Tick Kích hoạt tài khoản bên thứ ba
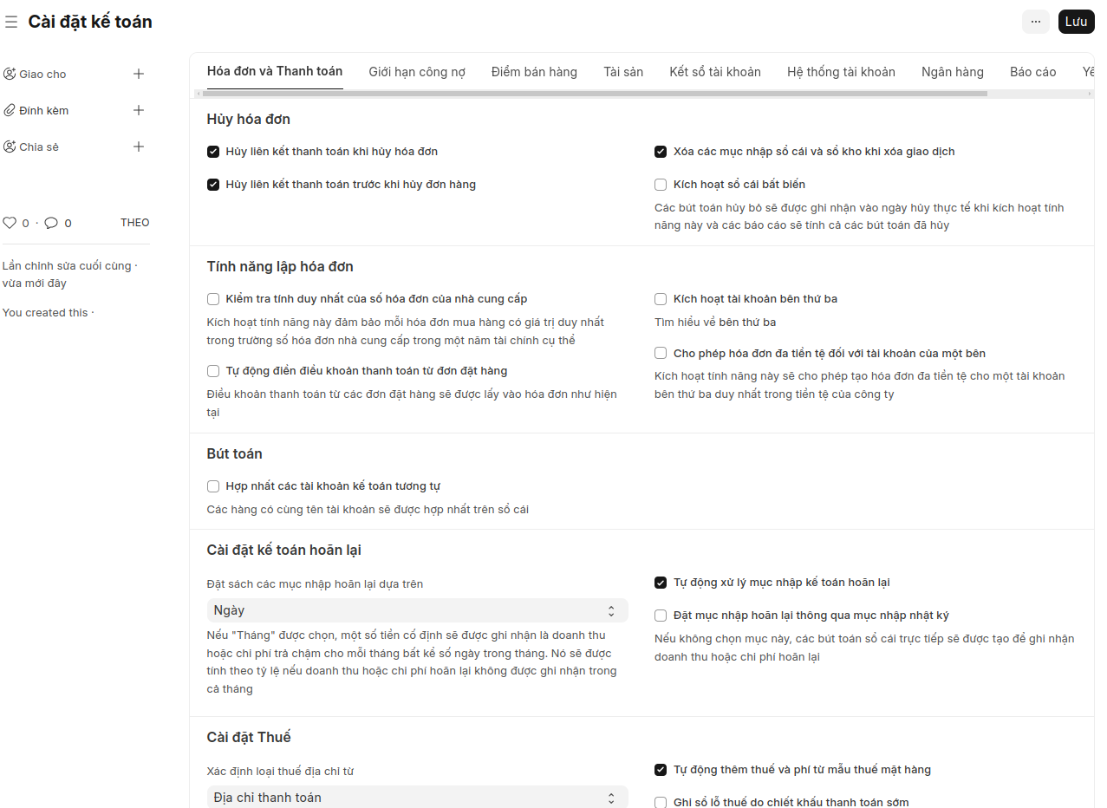Viewport: 1107px width, 808px height. coord(661,299)
